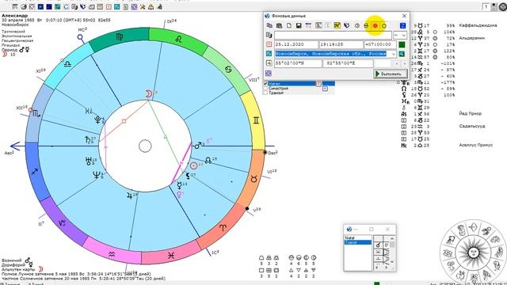This screenshot has width=507, height=285.
Task: Click the green square next to timezone field
Action: 402,44
